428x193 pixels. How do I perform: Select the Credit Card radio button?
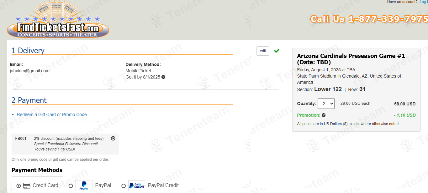(18, 186)
